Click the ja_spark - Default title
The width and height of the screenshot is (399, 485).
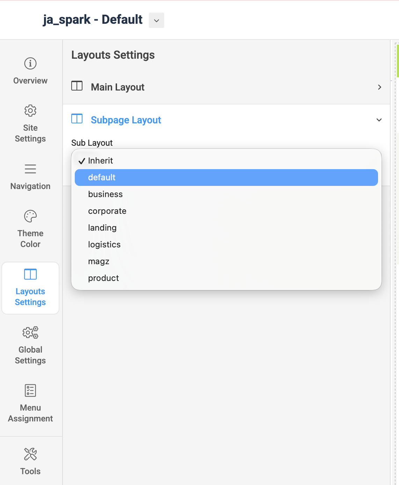(x=93, y=20)
